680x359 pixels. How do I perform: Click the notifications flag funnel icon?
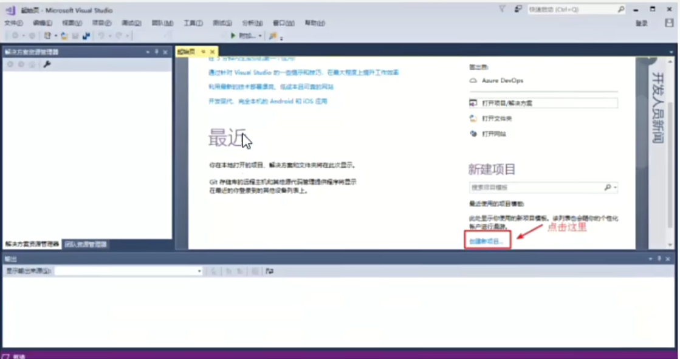502,9
